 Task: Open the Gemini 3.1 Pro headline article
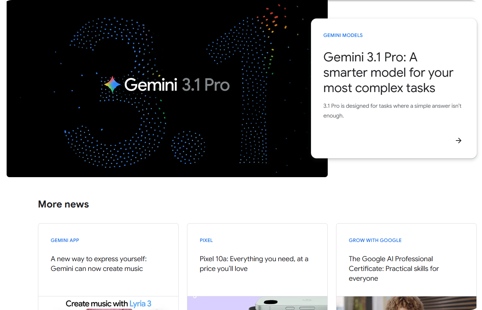tap(388, 73)
